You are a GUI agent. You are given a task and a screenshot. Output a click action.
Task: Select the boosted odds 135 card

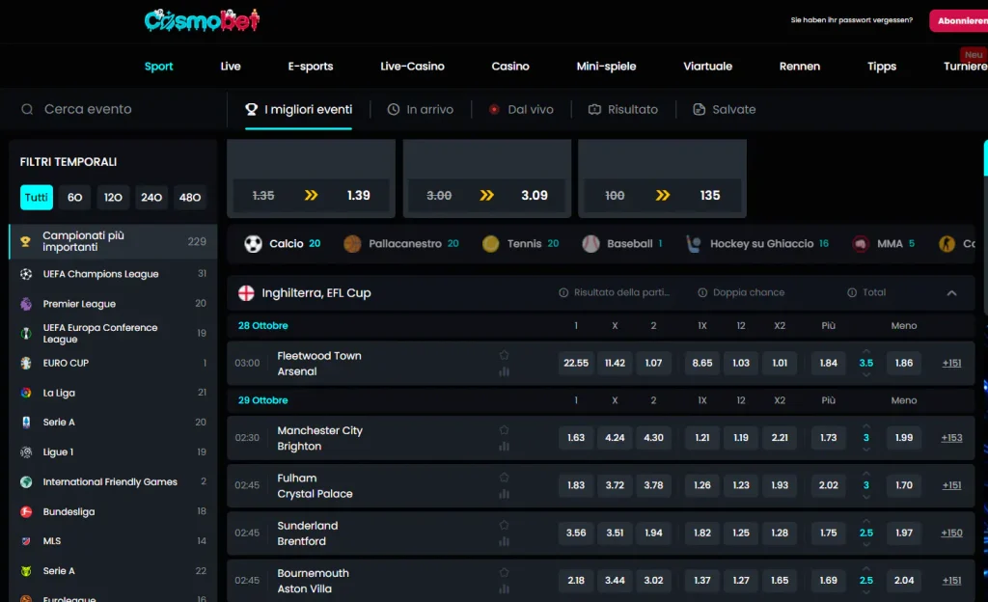tap(662, 178)
